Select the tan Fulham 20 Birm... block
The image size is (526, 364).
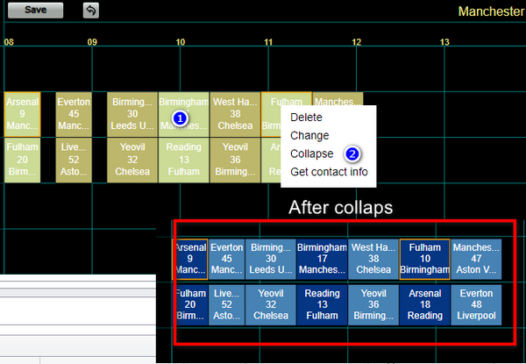click(23, 160)
